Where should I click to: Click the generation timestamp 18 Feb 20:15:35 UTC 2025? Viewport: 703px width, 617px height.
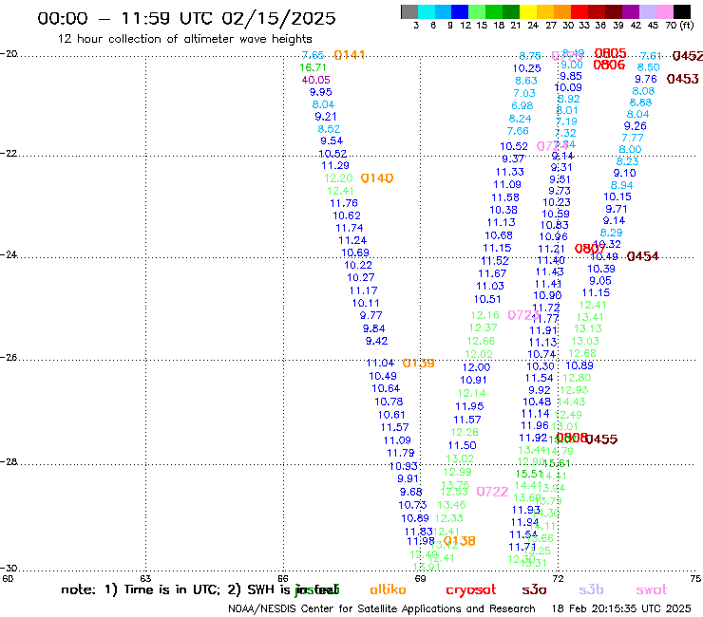click(621, 608)
